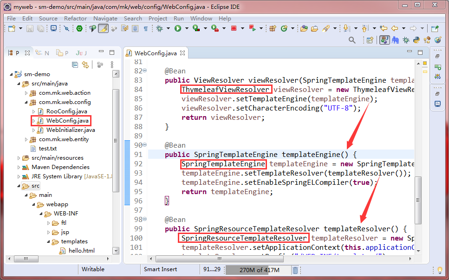
Task: Select hello.html in the templates folder
Action: click(82, 251)
